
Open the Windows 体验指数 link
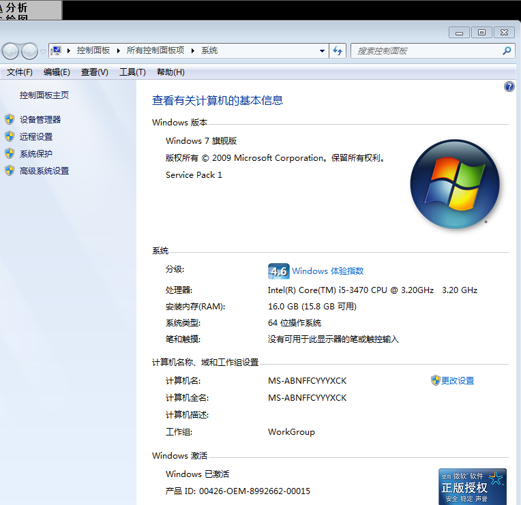[x=327, y=271]
